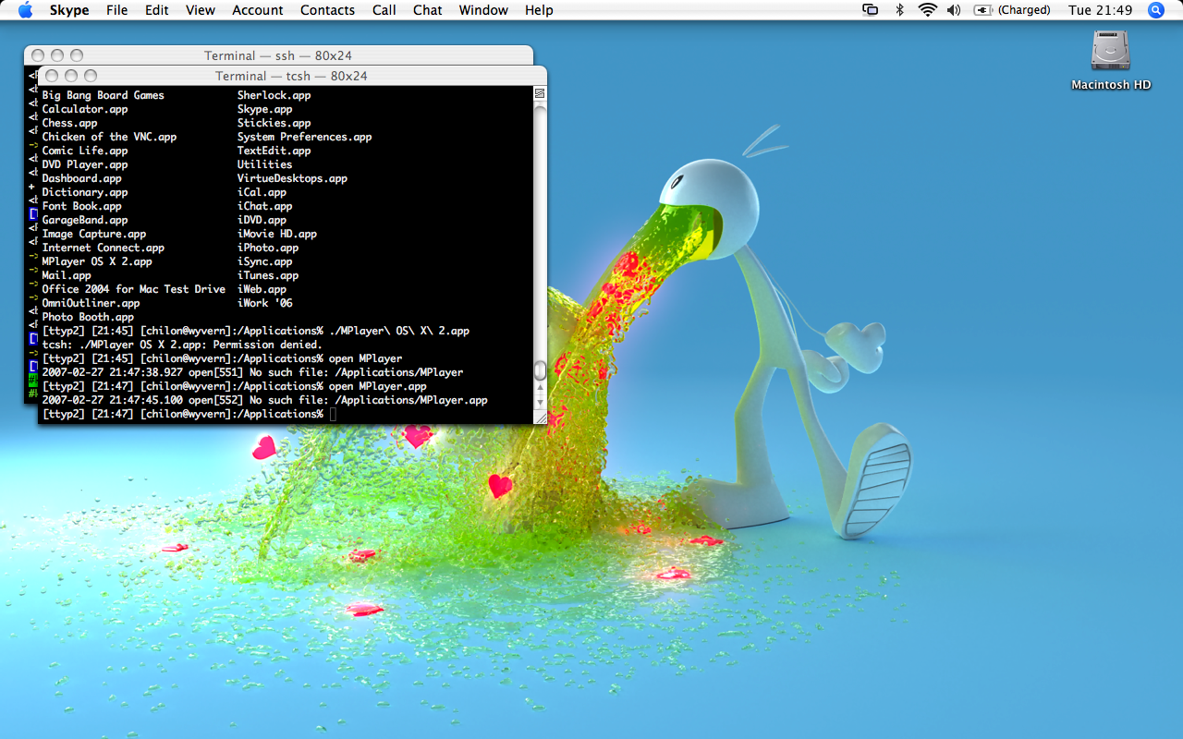Click the terminal scroll down arrow

coord(540,402)
